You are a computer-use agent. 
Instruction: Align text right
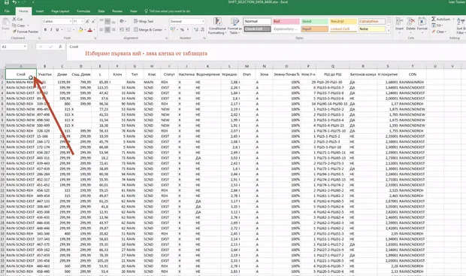point(113,30)
